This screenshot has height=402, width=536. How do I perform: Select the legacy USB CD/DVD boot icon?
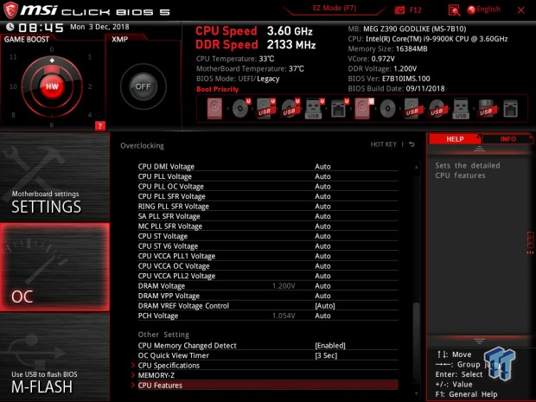[437, 109]
